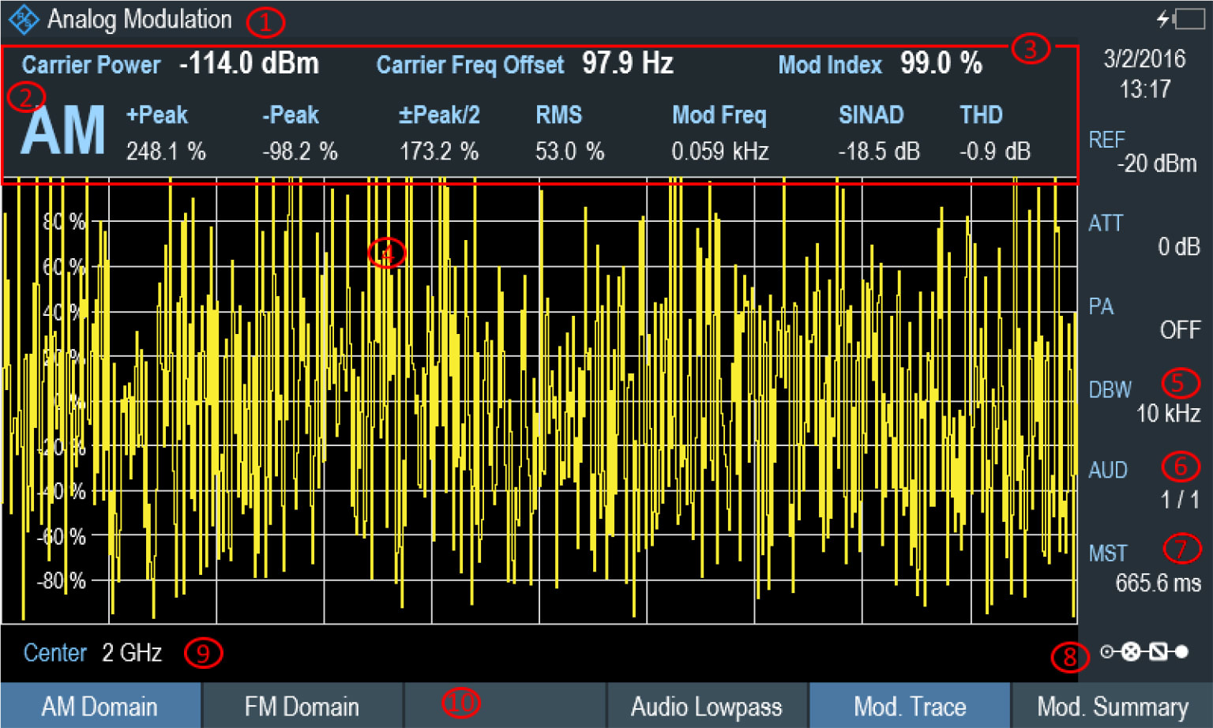Image resolution: width=1213 pixels, height=728 pixels.
Task: Check the battery charging icon
Action: [x=1181, y=19]
